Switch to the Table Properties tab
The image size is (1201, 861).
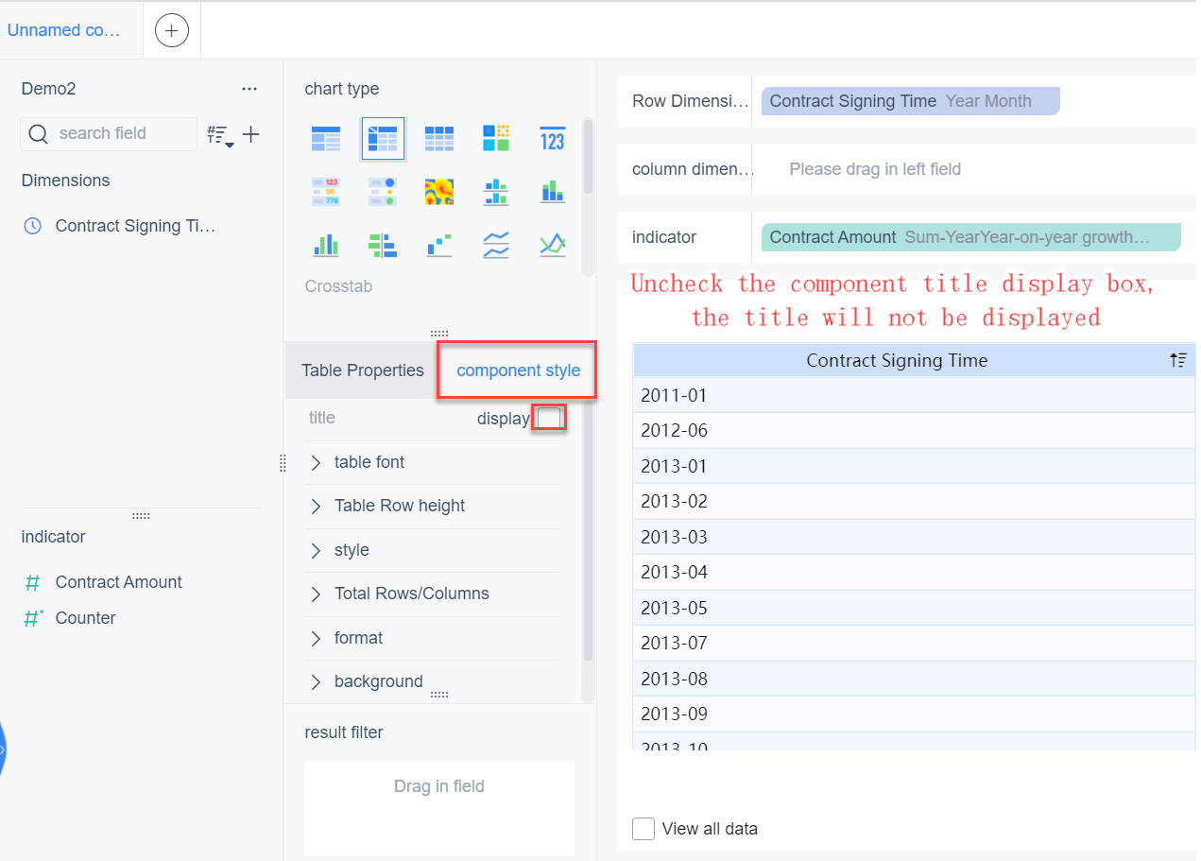pos(363,370)
